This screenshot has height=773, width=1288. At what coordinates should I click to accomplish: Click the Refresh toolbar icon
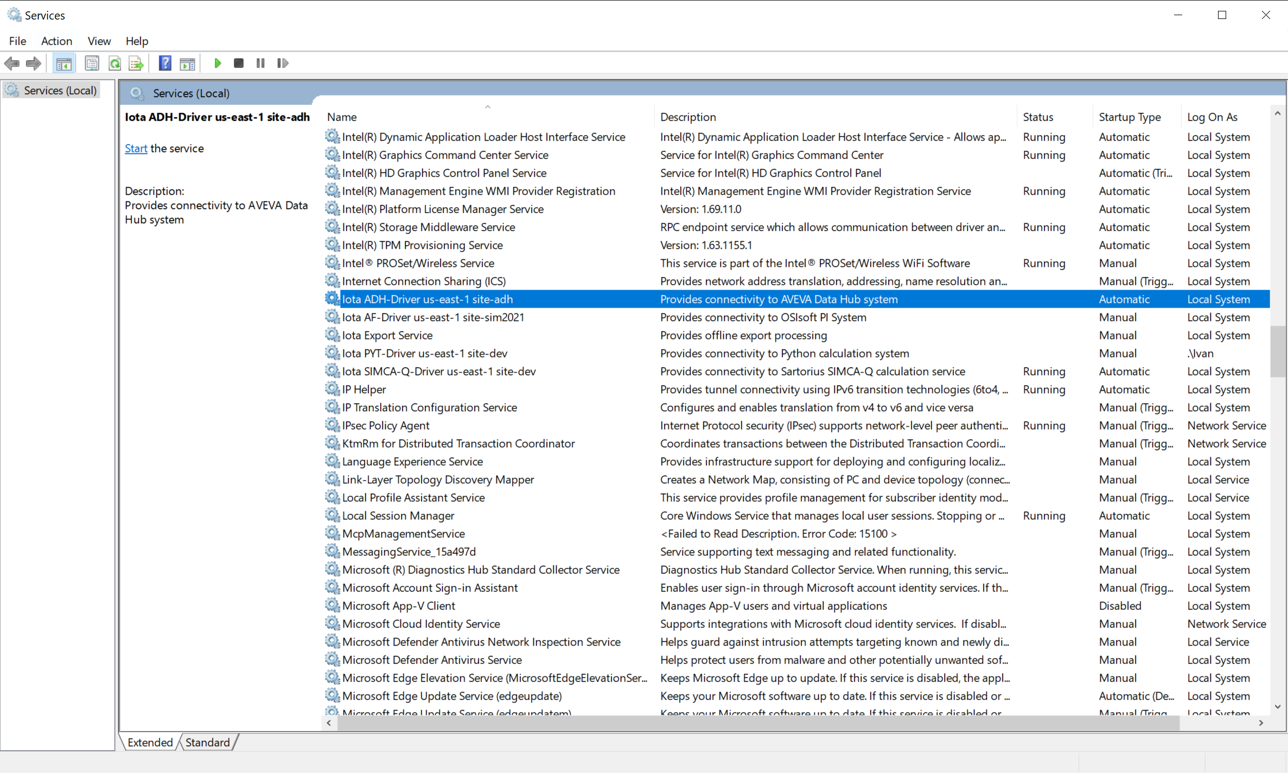pyautogui.click(x=114, y=63)
